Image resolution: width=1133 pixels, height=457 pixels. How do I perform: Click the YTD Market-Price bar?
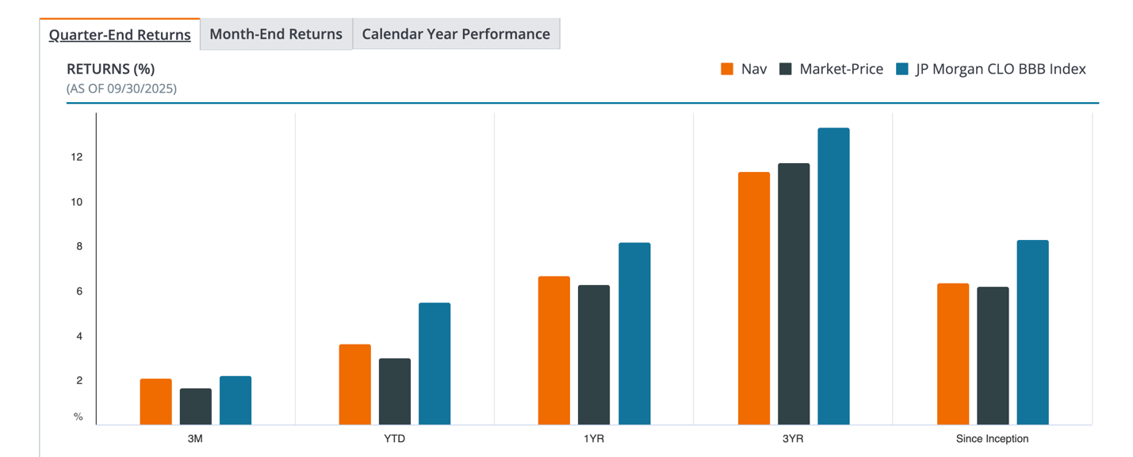coord(395,392)
